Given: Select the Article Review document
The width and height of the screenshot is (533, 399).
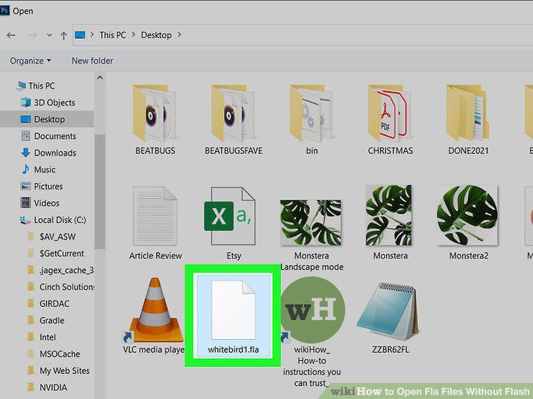Looking at the screenshot, I should 155,224.
